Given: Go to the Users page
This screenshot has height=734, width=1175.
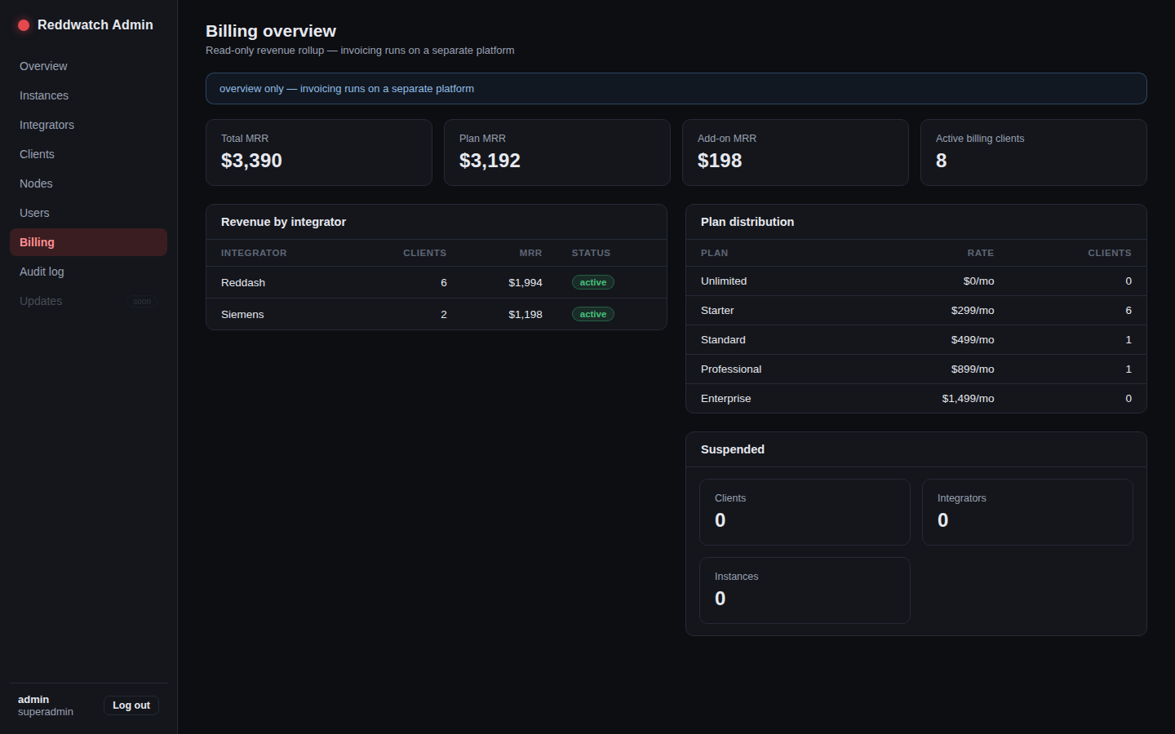Looking at the screenshot, I should [x=88, y=213].
